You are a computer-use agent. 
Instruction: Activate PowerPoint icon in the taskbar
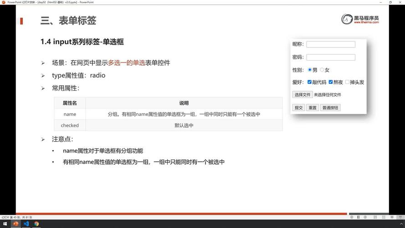click(16, 224)
